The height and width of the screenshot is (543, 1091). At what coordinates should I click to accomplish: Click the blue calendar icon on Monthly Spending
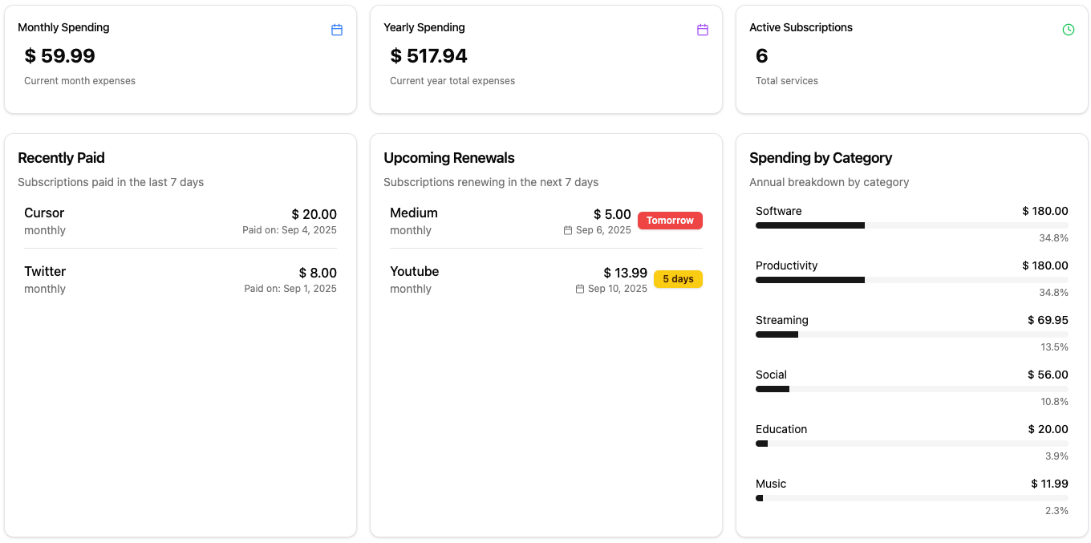tap(337, 30)
